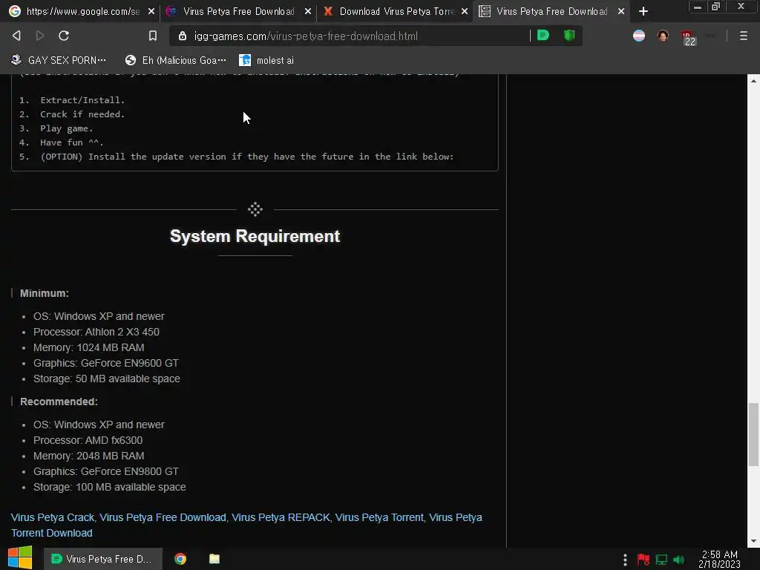This screenshot has height=570, width=760.
Task: Close the active Virus Petya Free Download tab
Action: [x=621, y=11]
